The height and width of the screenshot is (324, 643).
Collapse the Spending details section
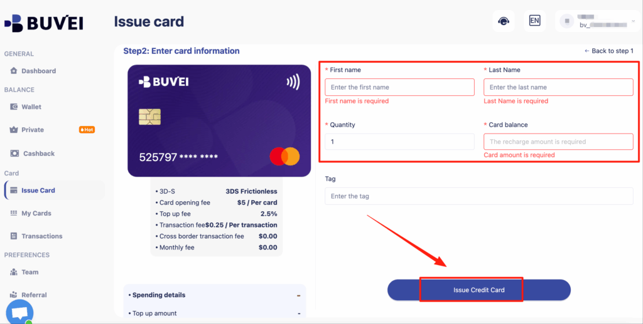click(298, 295)
